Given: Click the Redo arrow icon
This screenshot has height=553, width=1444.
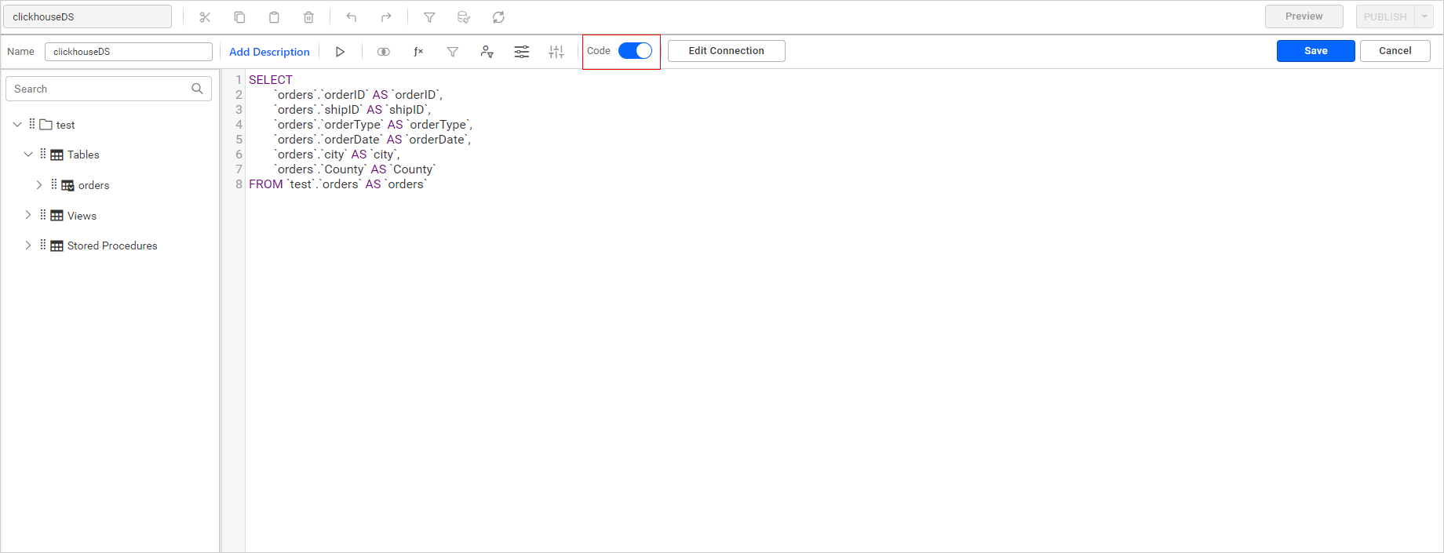Looking at the screenshot, I should [x=386, y=17].
